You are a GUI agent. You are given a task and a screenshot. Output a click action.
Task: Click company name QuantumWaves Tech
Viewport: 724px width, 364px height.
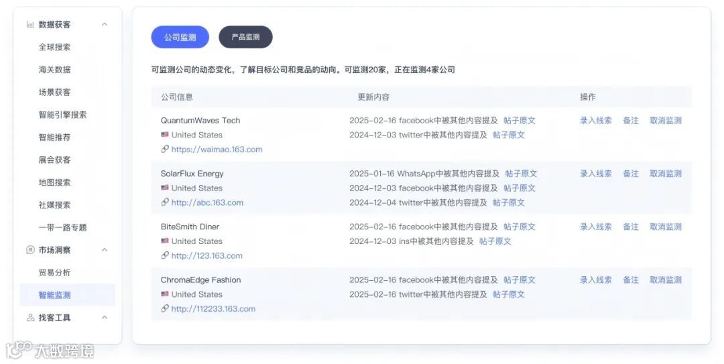click(200, 121)
